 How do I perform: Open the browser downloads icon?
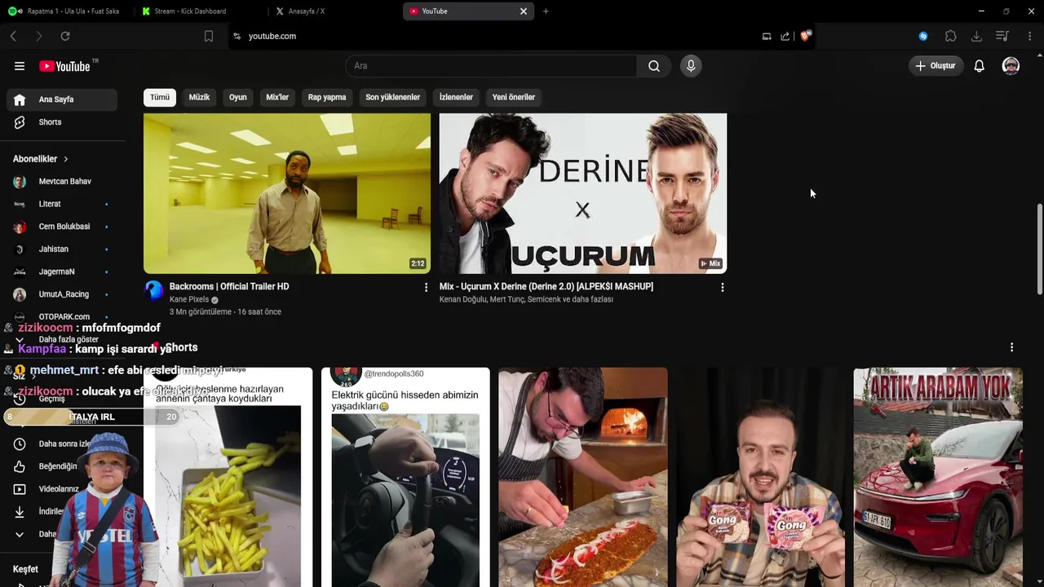[x=976, y=36]
